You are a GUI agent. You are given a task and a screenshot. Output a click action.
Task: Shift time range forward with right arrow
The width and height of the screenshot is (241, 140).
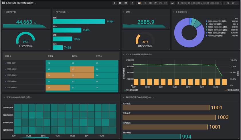224,3
